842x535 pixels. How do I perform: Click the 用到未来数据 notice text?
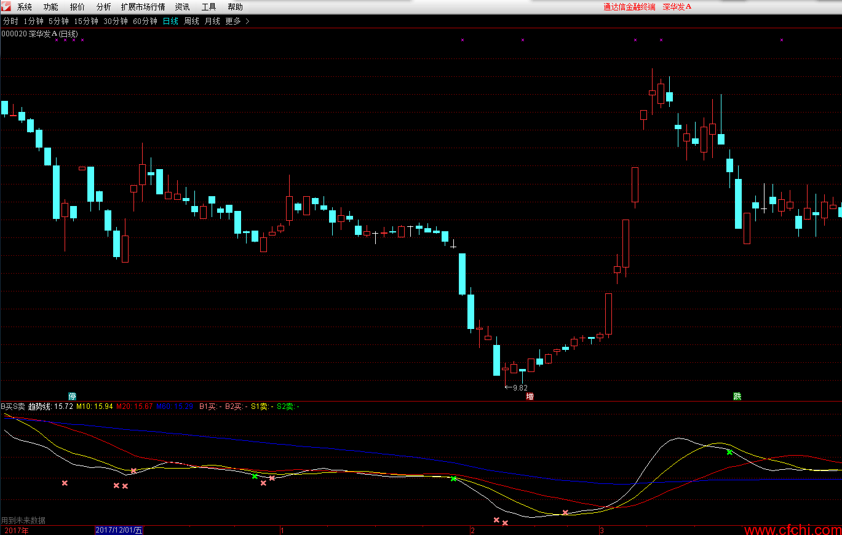click(x=23, y=520)
